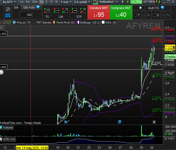176x150 pixels.
Task: Click the clock alert icon on chart edge
Action: (1, 72)
